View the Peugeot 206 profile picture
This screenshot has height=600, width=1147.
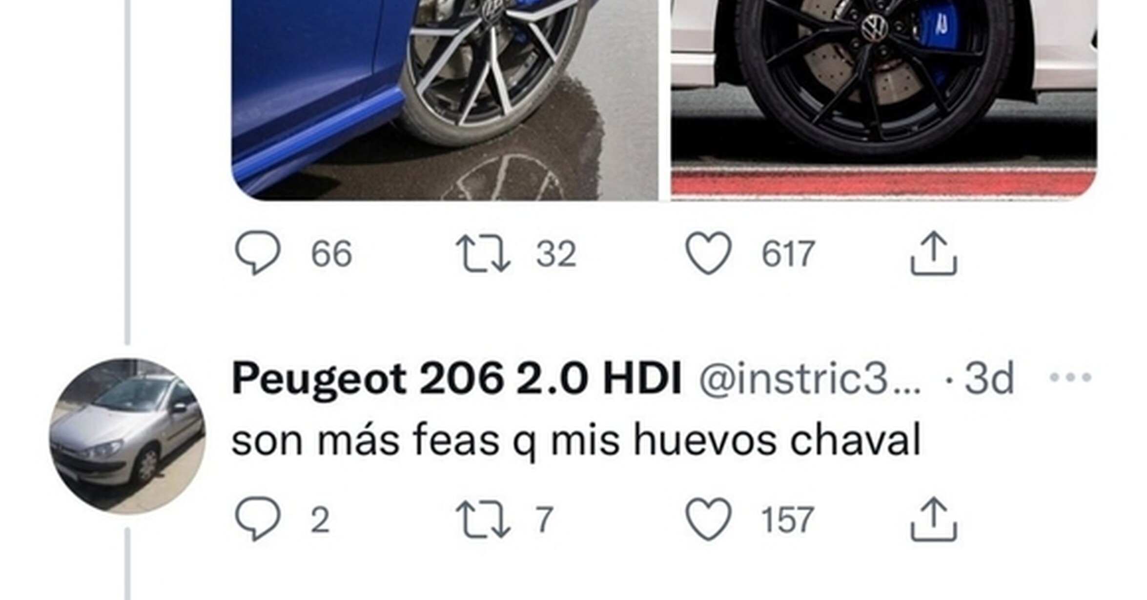(x=127, y=436)
